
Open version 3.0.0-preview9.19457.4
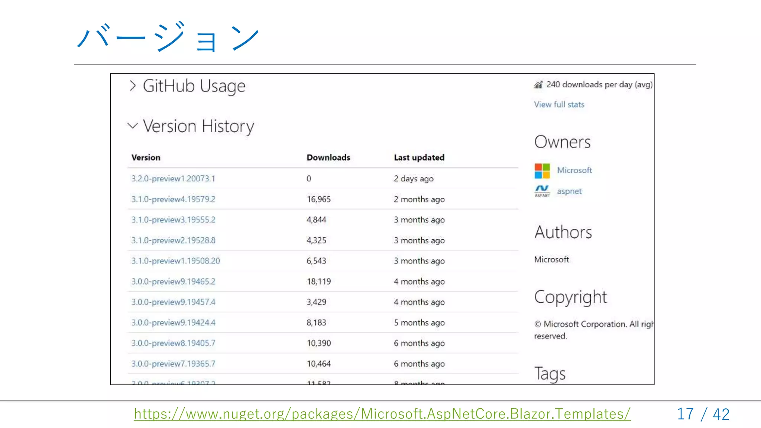[x=173, y=302]
